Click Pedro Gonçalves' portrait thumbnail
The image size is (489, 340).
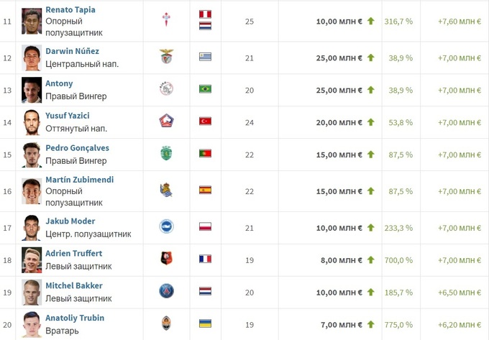tap(32, 155)
